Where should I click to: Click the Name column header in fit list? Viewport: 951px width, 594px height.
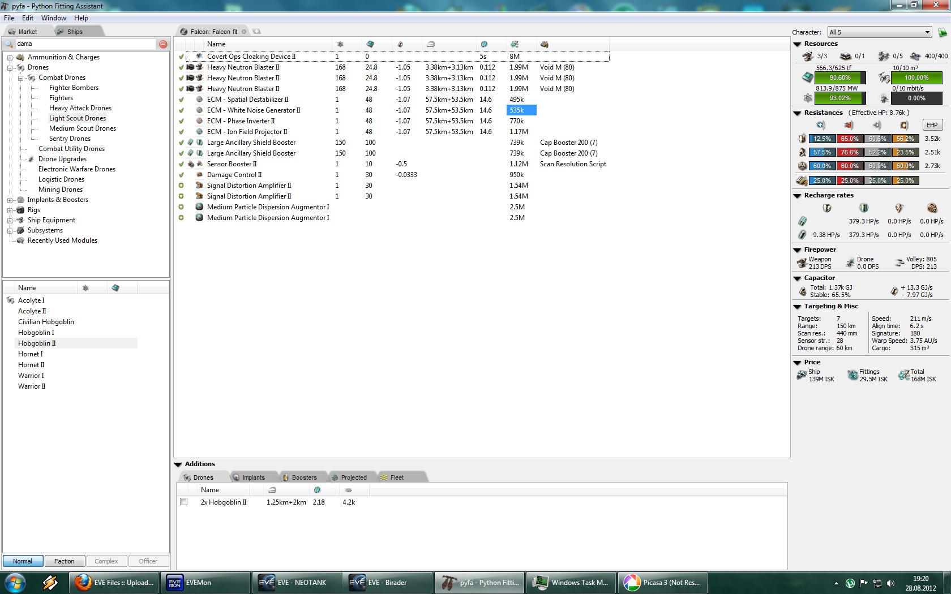[216, 44]
